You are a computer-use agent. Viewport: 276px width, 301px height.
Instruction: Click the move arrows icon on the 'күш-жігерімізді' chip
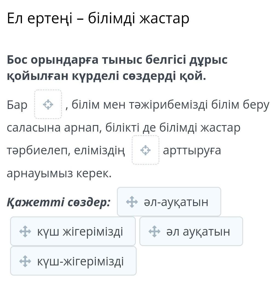25,261
